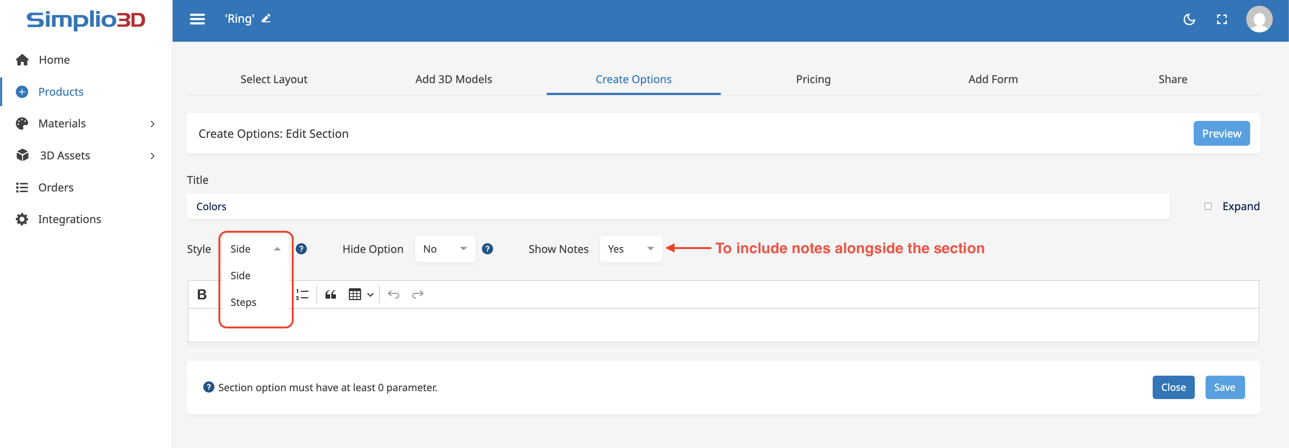Click the pencil icon next to 'Ring'
Image resolution: width=1289 pixels, height=448 pixels.
[266, 19]
